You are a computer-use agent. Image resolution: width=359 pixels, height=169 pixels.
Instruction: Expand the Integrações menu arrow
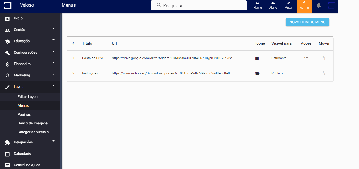(54, 141)
